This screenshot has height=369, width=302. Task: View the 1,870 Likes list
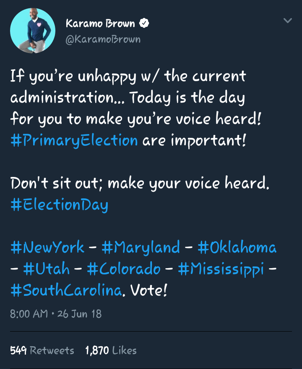pyautogui.click(x=111, y=350)
